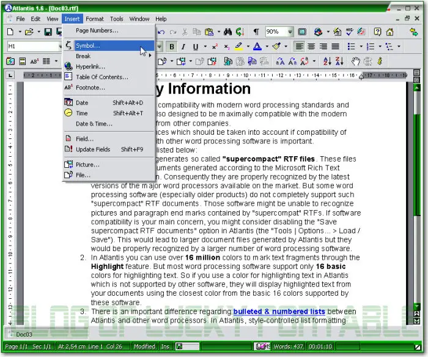
Task: Choose Page Numbers... menu entry
Action: [x=109, y=31]
